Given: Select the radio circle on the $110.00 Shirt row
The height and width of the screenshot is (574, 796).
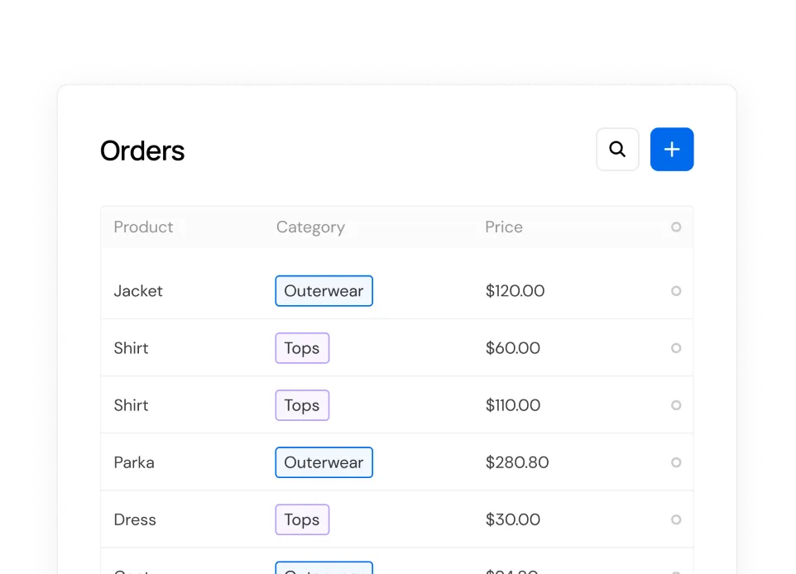Looking at the screenshot, I should point(676,404).
